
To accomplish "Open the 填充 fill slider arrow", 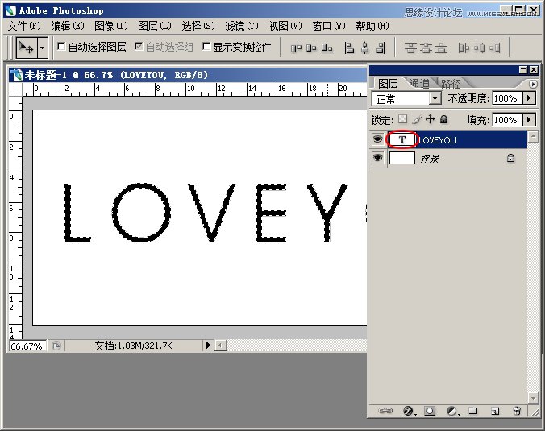I will [530, 119].
